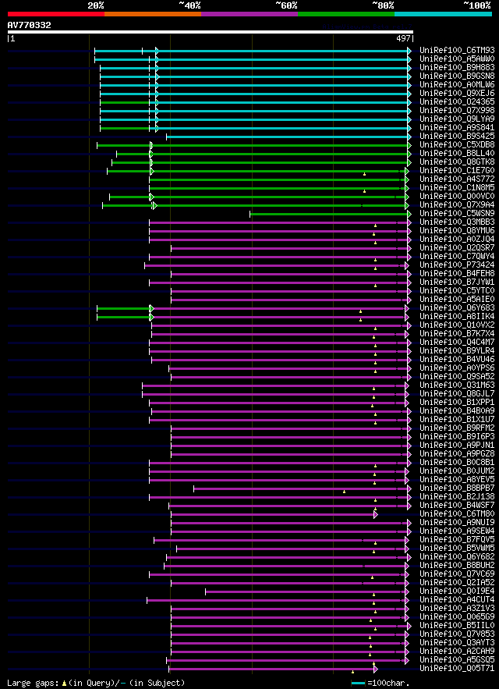The width and height of the screenshot is (499, 689).
Task: Select the UniRef100_B7FQV5 label
Action: pos(457,539)
